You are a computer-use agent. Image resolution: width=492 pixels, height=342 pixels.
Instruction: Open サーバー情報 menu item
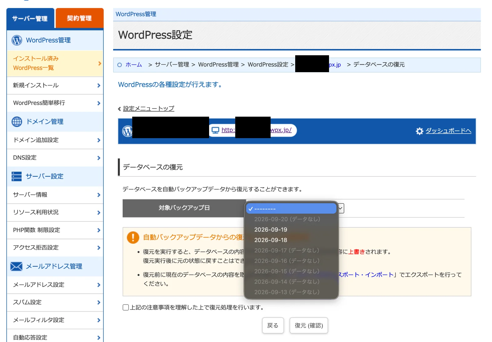(x=55, y=195)
